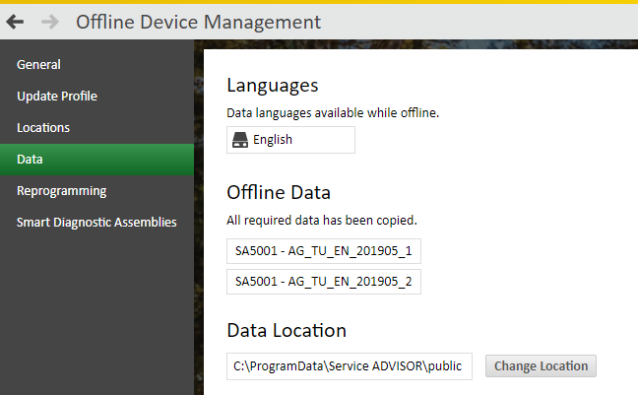638x395 pixels.
Task: Click the Offline Device Management title
Action: pos(198,22)
